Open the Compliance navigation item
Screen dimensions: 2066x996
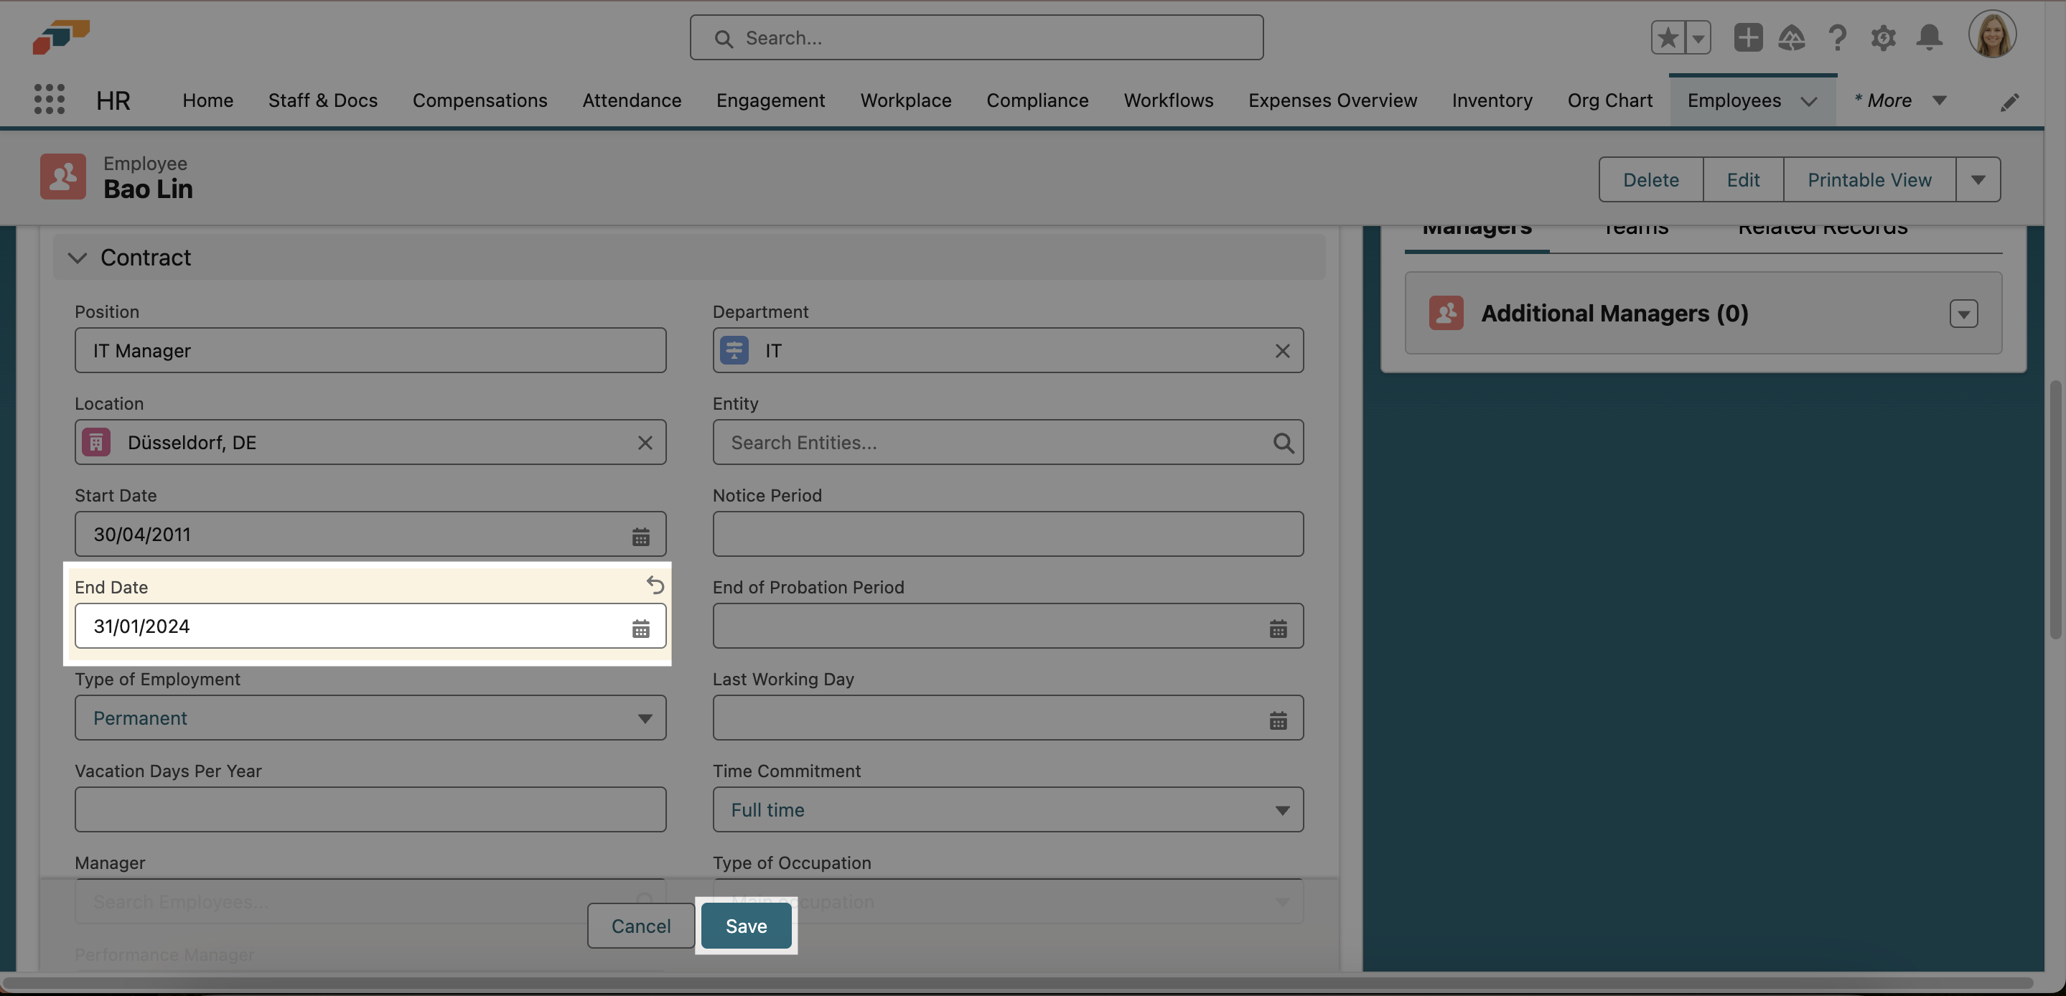pyautogui.click(x=1037, y=100)
